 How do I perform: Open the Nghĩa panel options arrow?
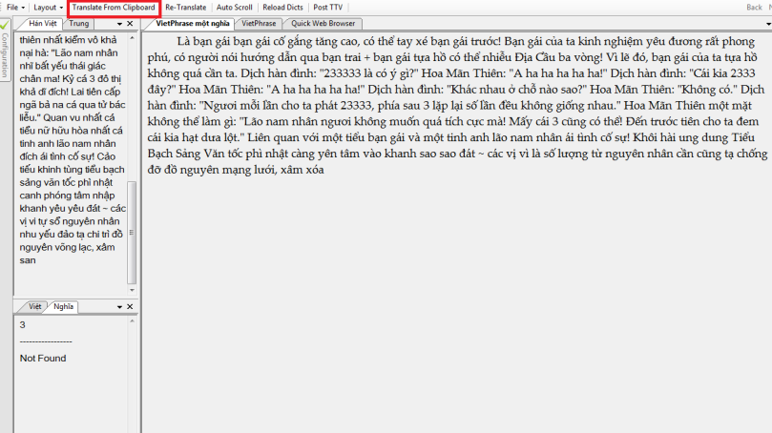click(119, 306)
